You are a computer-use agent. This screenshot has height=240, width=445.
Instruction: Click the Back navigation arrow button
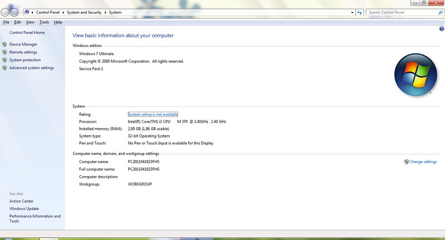6,13
